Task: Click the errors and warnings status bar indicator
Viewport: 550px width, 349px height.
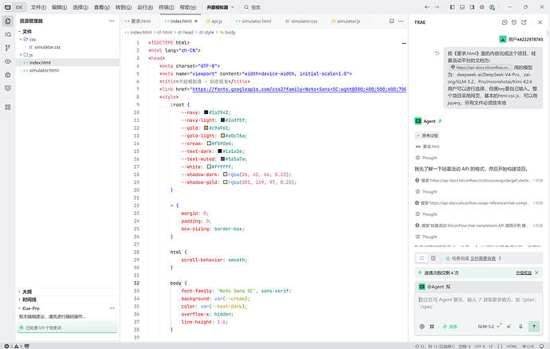Action: [14, 346]
